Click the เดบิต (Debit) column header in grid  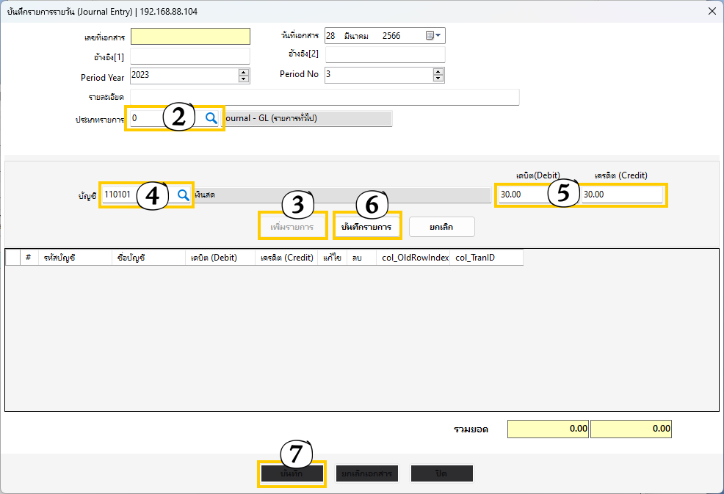click(220, 258)
